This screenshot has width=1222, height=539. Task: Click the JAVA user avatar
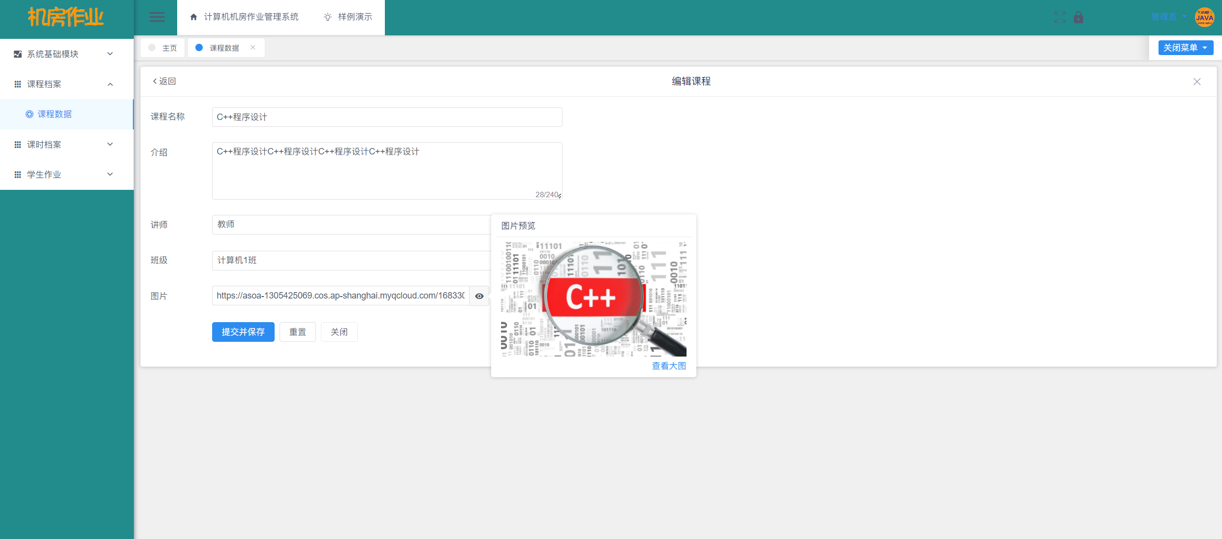pyautogui.click(x=1204, y=17)
